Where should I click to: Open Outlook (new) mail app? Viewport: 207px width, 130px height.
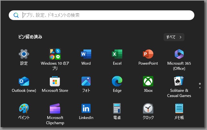[x=24, y=84]
